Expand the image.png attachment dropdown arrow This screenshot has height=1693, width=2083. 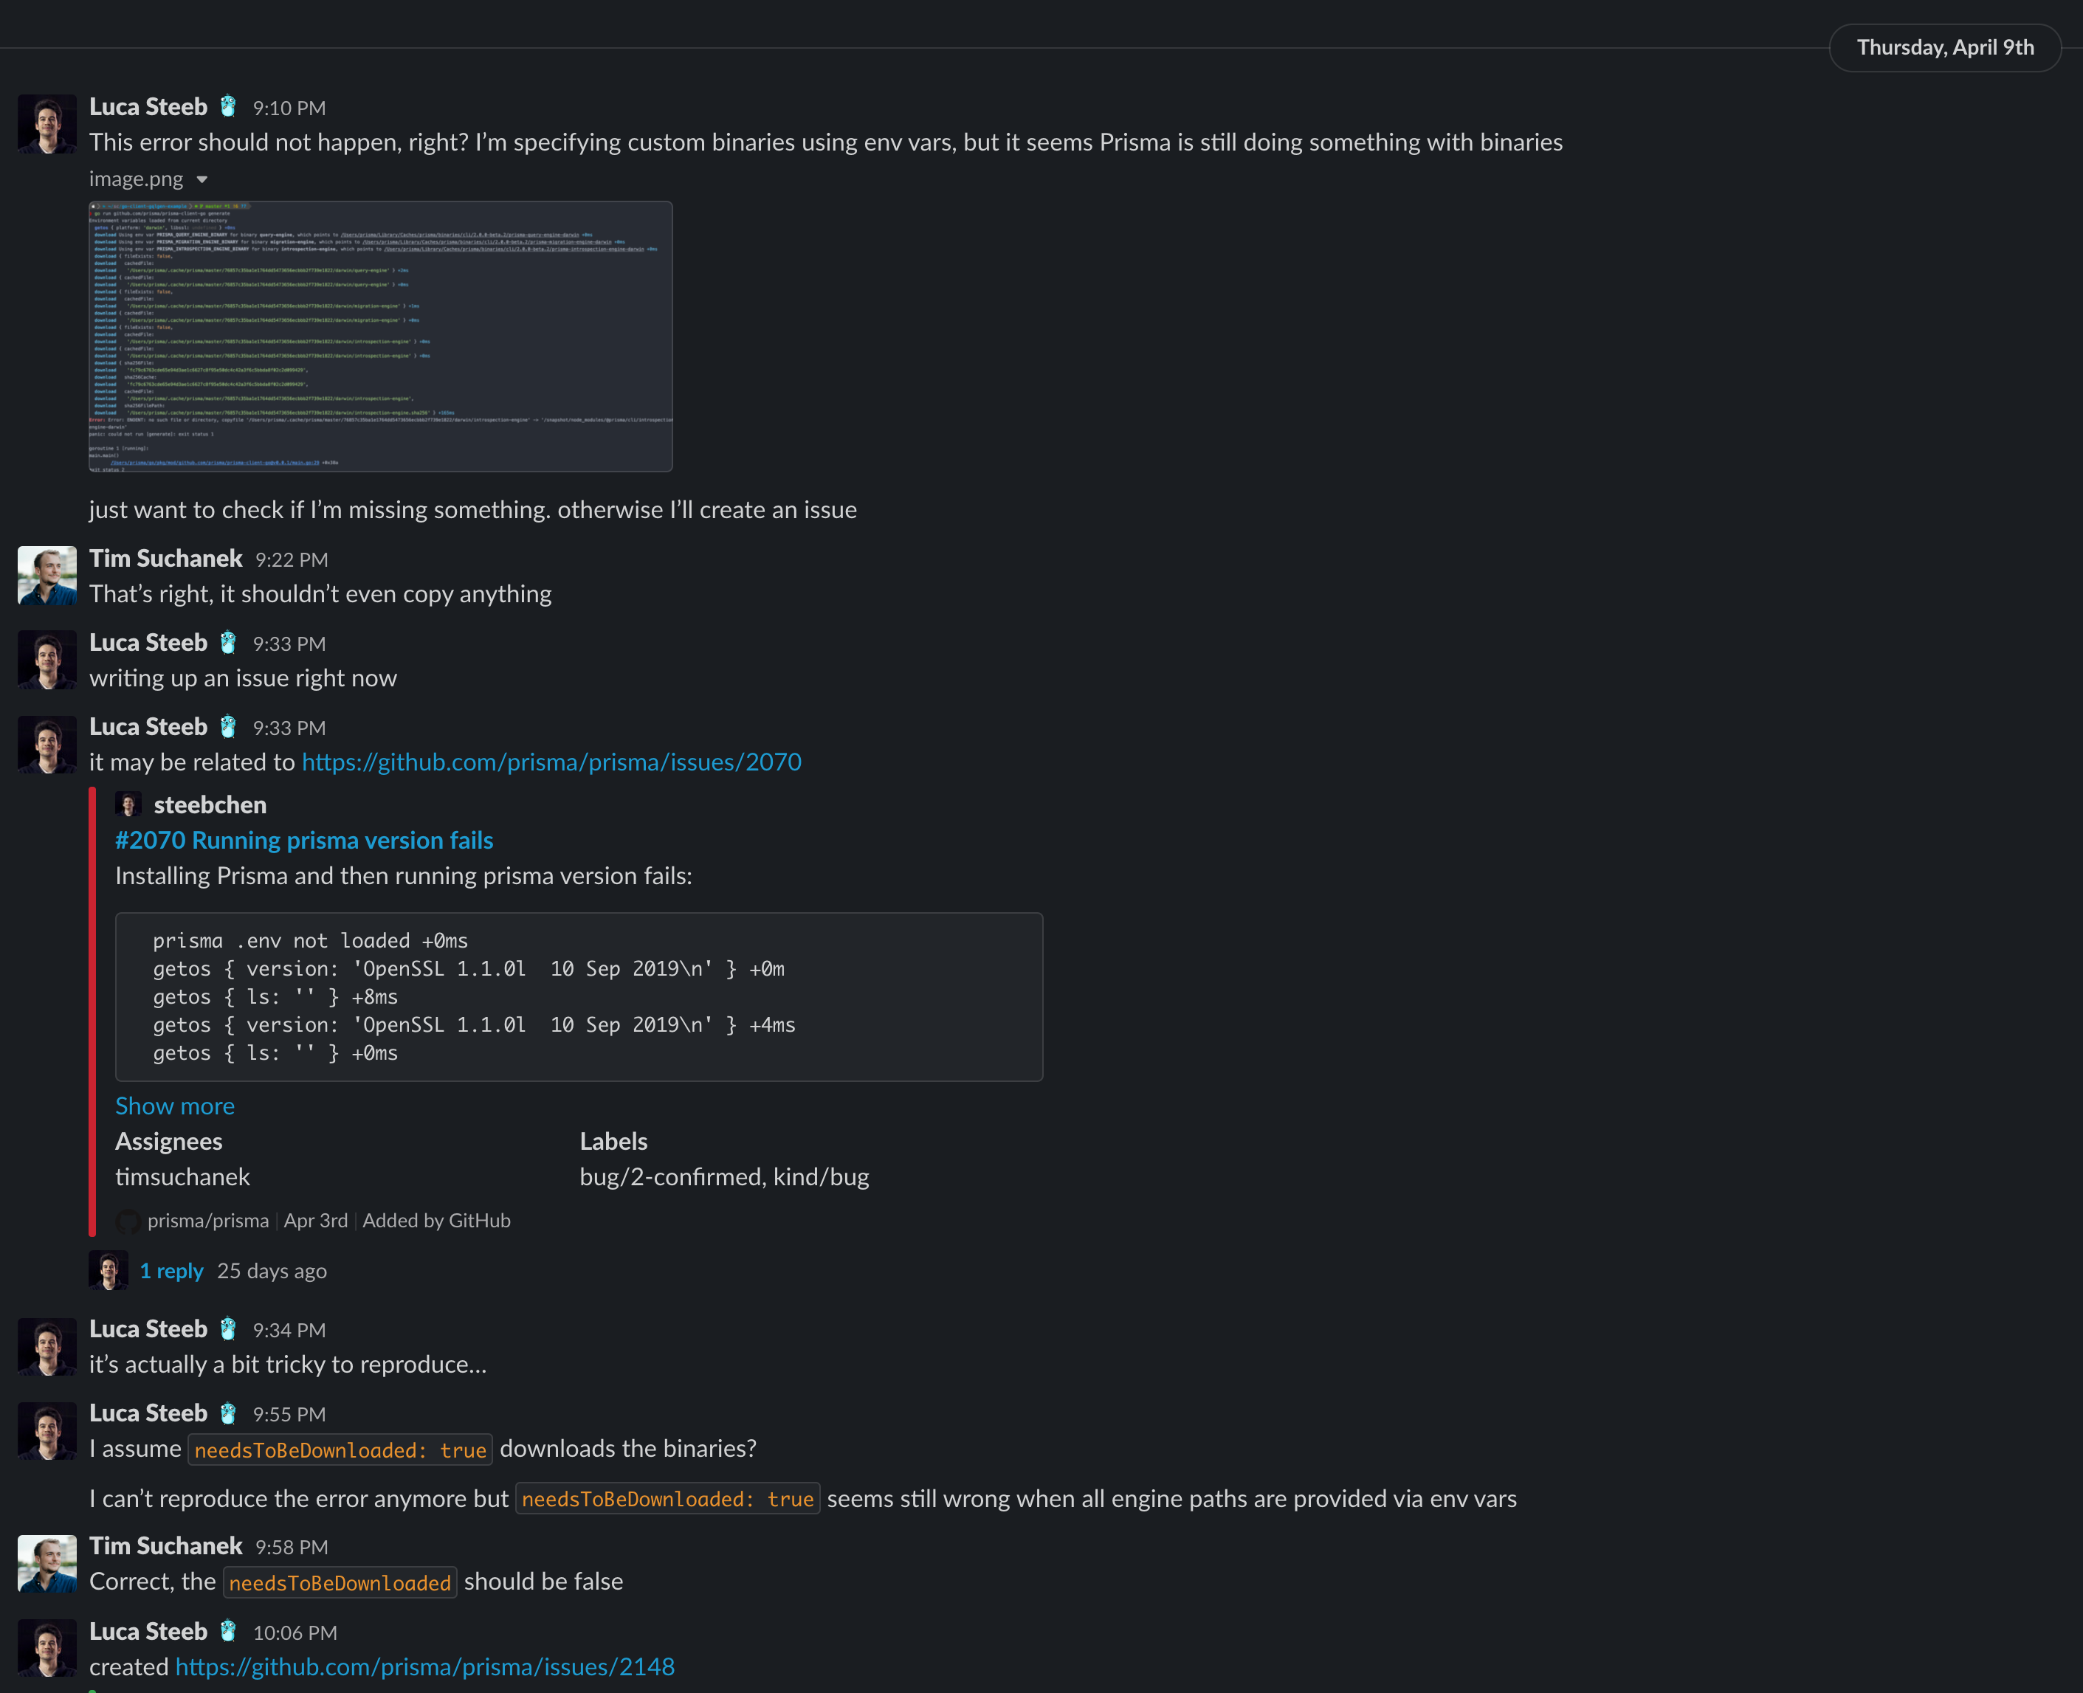tap(202, 179)
